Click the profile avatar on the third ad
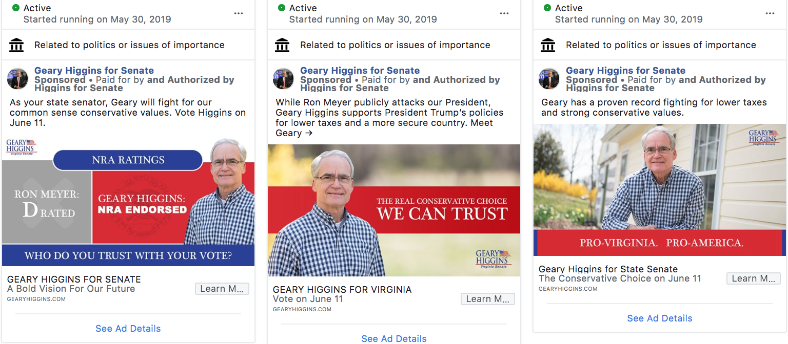The height and width of the screenshot is (344, 788). [x=549, y=79]
